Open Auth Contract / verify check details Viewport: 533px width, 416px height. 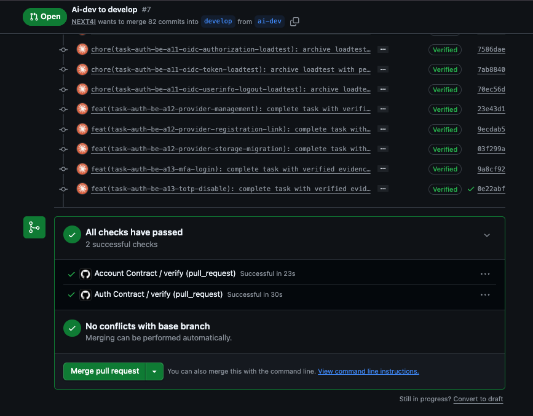159,294
